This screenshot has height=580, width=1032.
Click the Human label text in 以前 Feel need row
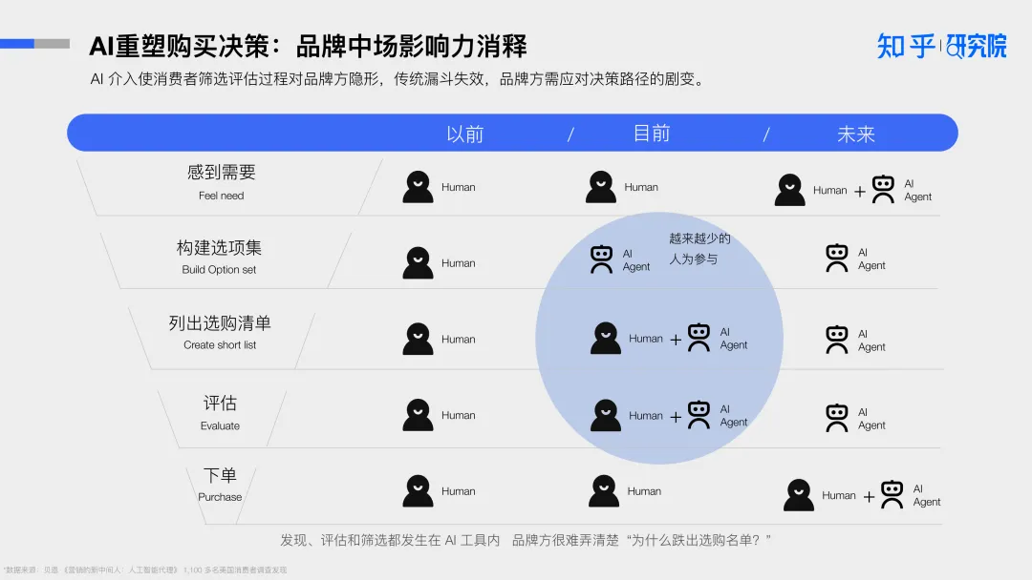tap(458, 187)
